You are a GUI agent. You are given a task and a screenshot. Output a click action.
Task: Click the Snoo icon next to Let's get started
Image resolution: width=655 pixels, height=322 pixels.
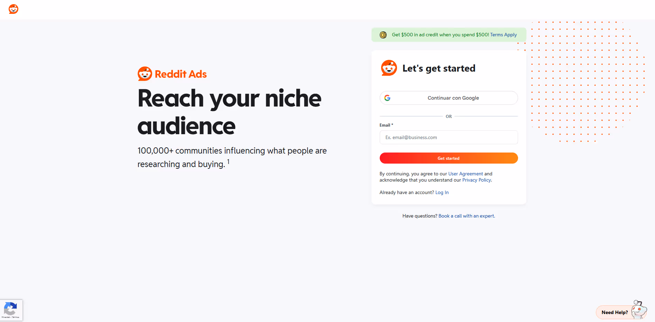click(x=389, y=68)
